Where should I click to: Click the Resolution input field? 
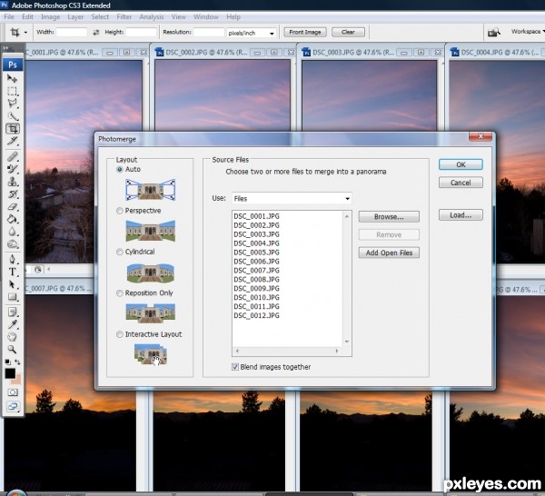tap(209, 33)
